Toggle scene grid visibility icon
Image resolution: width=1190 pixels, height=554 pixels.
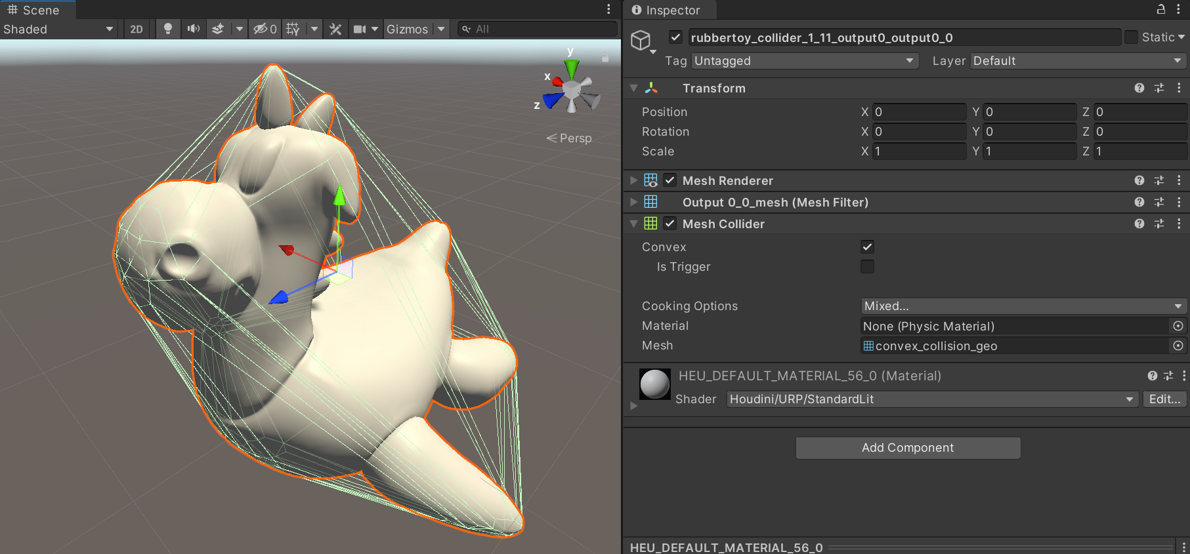tap(293, 29)
